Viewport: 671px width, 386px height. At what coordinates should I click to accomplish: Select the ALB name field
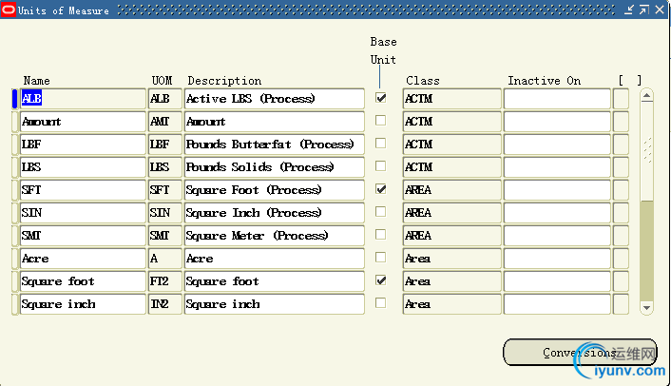[83, 99]
